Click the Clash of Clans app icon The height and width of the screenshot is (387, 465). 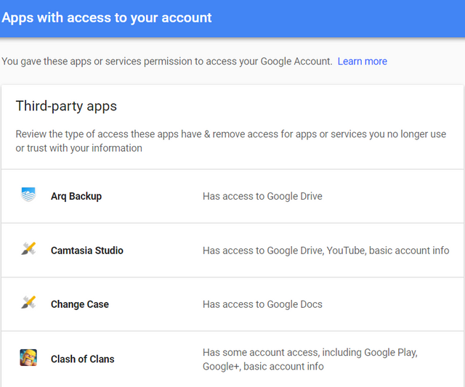tap(28, 357)
